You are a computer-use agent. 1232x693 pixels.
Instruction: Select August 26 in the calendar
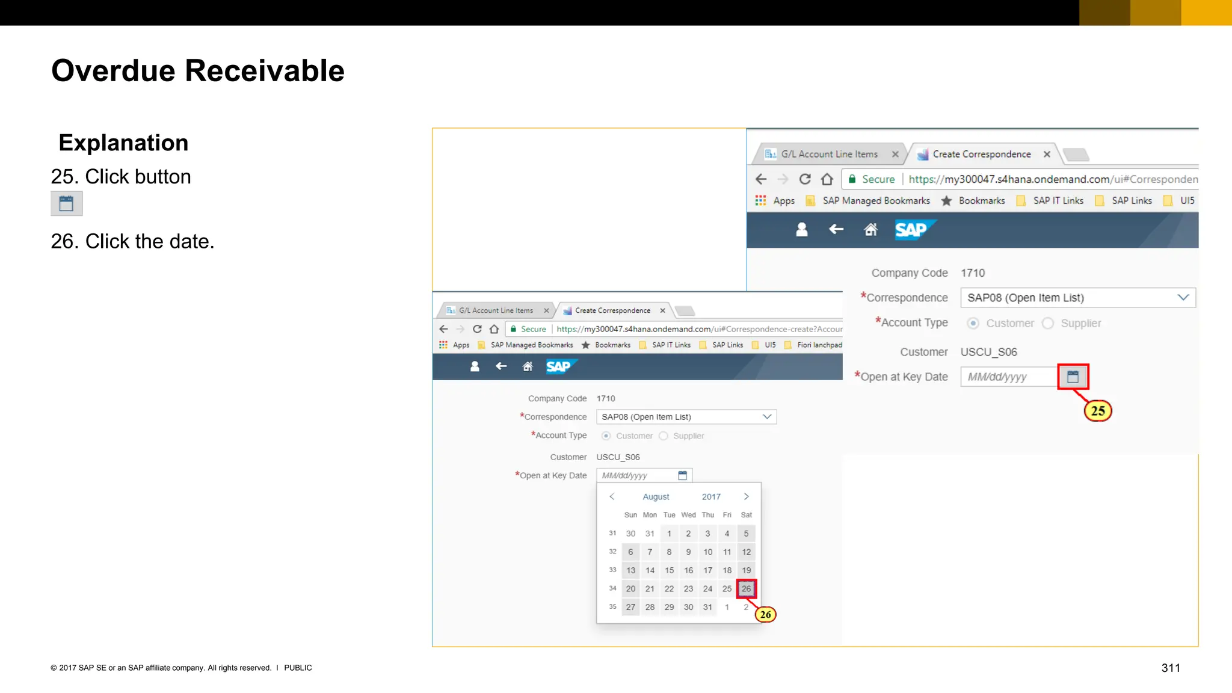pyautogui.click(x=746, y=588)
